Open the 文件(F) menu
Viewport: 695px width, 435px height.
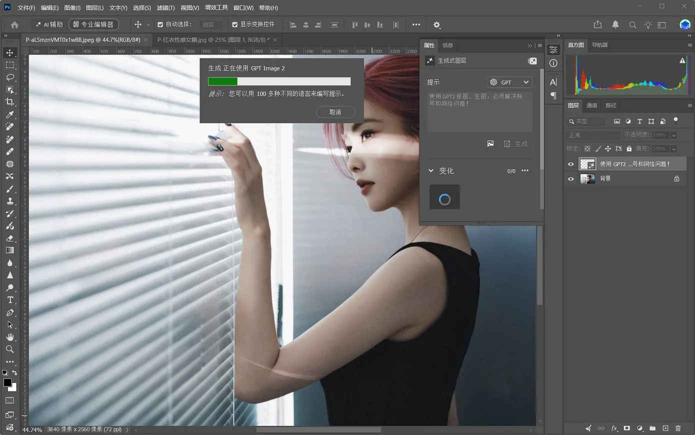[x=26, y=7]
